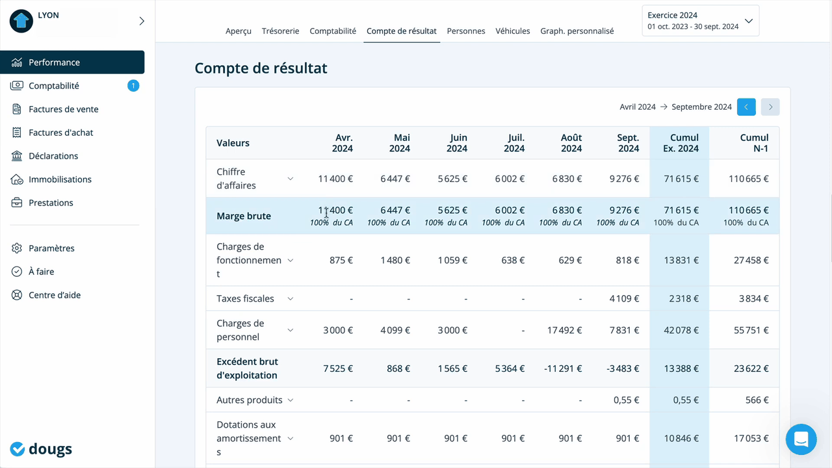Click the Centre d'aide lifebuoy icon
The image size is (832, 468).
(17, 295)
